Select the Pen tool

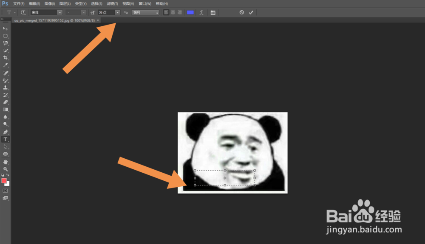(x=5, y=132)
